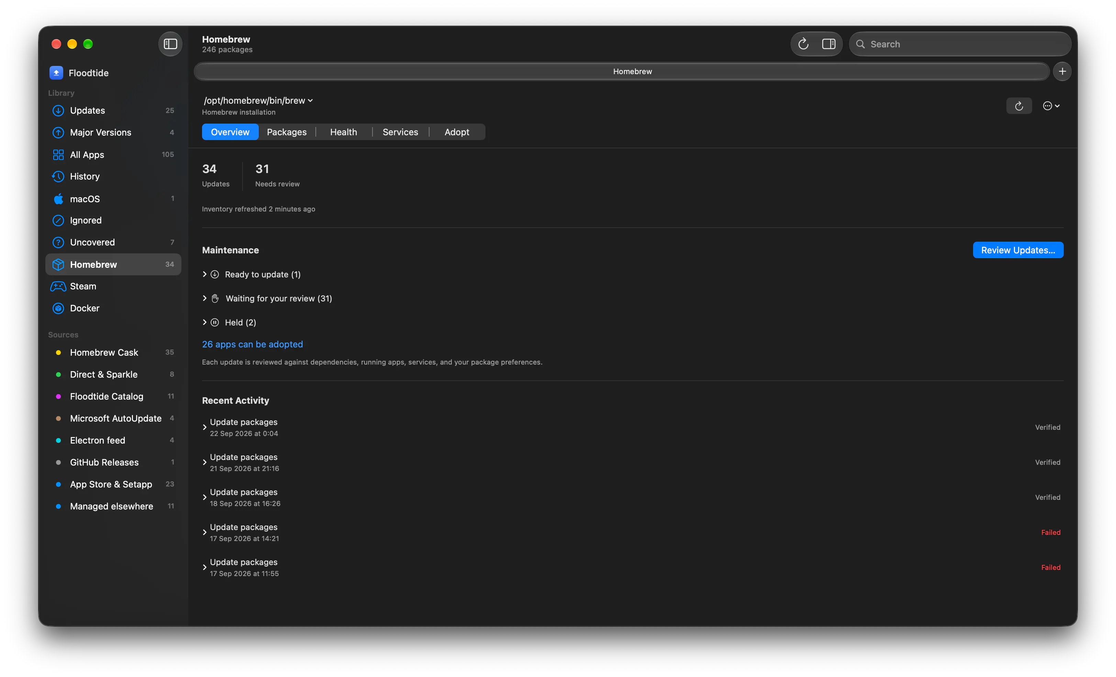Viewport: 1116px width, 677px height.
Task: Expand the 17 Sep 2026 at 11:55 entry
Action: [205, 567]
